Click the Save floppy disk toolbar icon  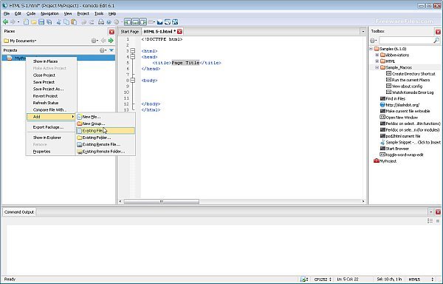[x=41, y=21]
